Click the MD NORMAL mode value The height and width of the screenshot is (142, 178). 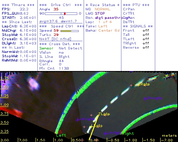point(103,9)
